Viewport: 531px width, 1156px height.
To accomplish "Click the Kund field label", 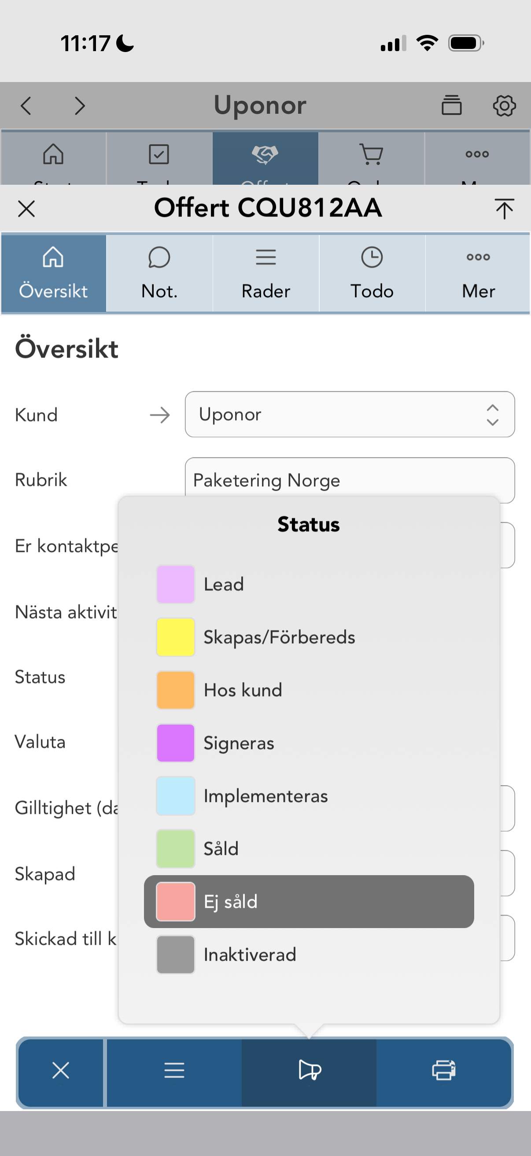I will tap(36, 415).
